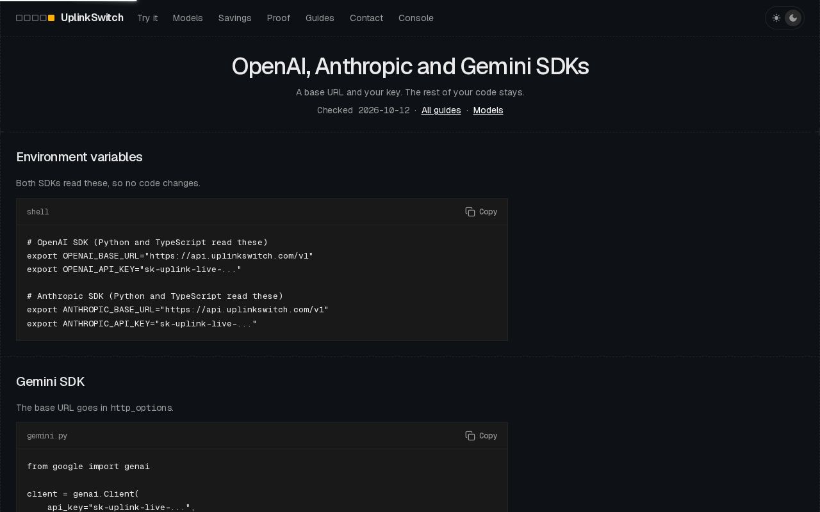Screen dimensions: 820x512
Task: Click the '# OpenAI SDK' comment line
Action: pyautogui.click(x=147, y=243)
